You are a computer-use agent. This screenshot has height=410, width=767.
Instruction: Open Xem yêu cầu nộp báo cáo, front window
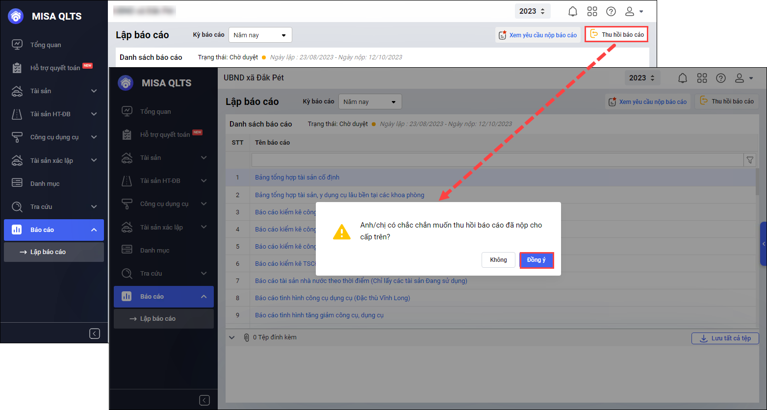[x=647, y=102]
